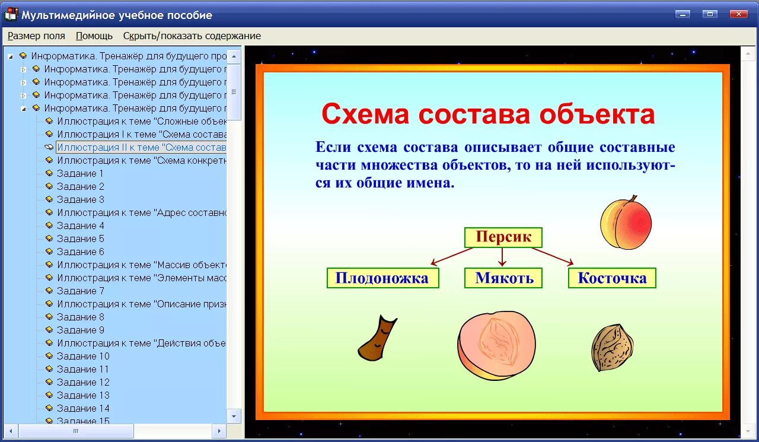The width and height of the screenshot is (759, 442).
Task: Open Задание 9 in the tree
Action: [x=80, y=330]
